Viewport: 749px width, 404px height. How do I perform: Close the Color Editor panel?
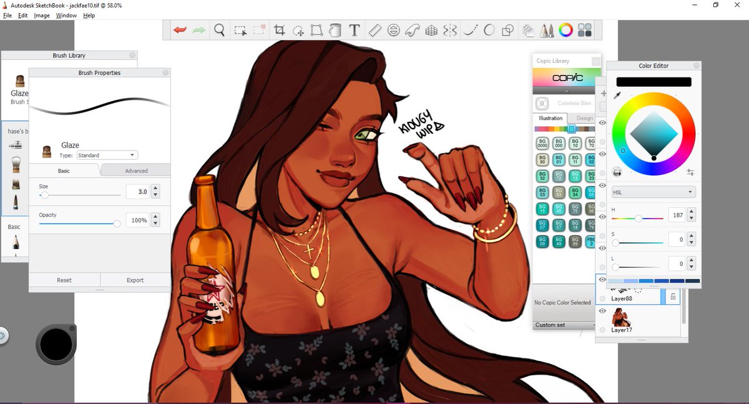[696, 66]
